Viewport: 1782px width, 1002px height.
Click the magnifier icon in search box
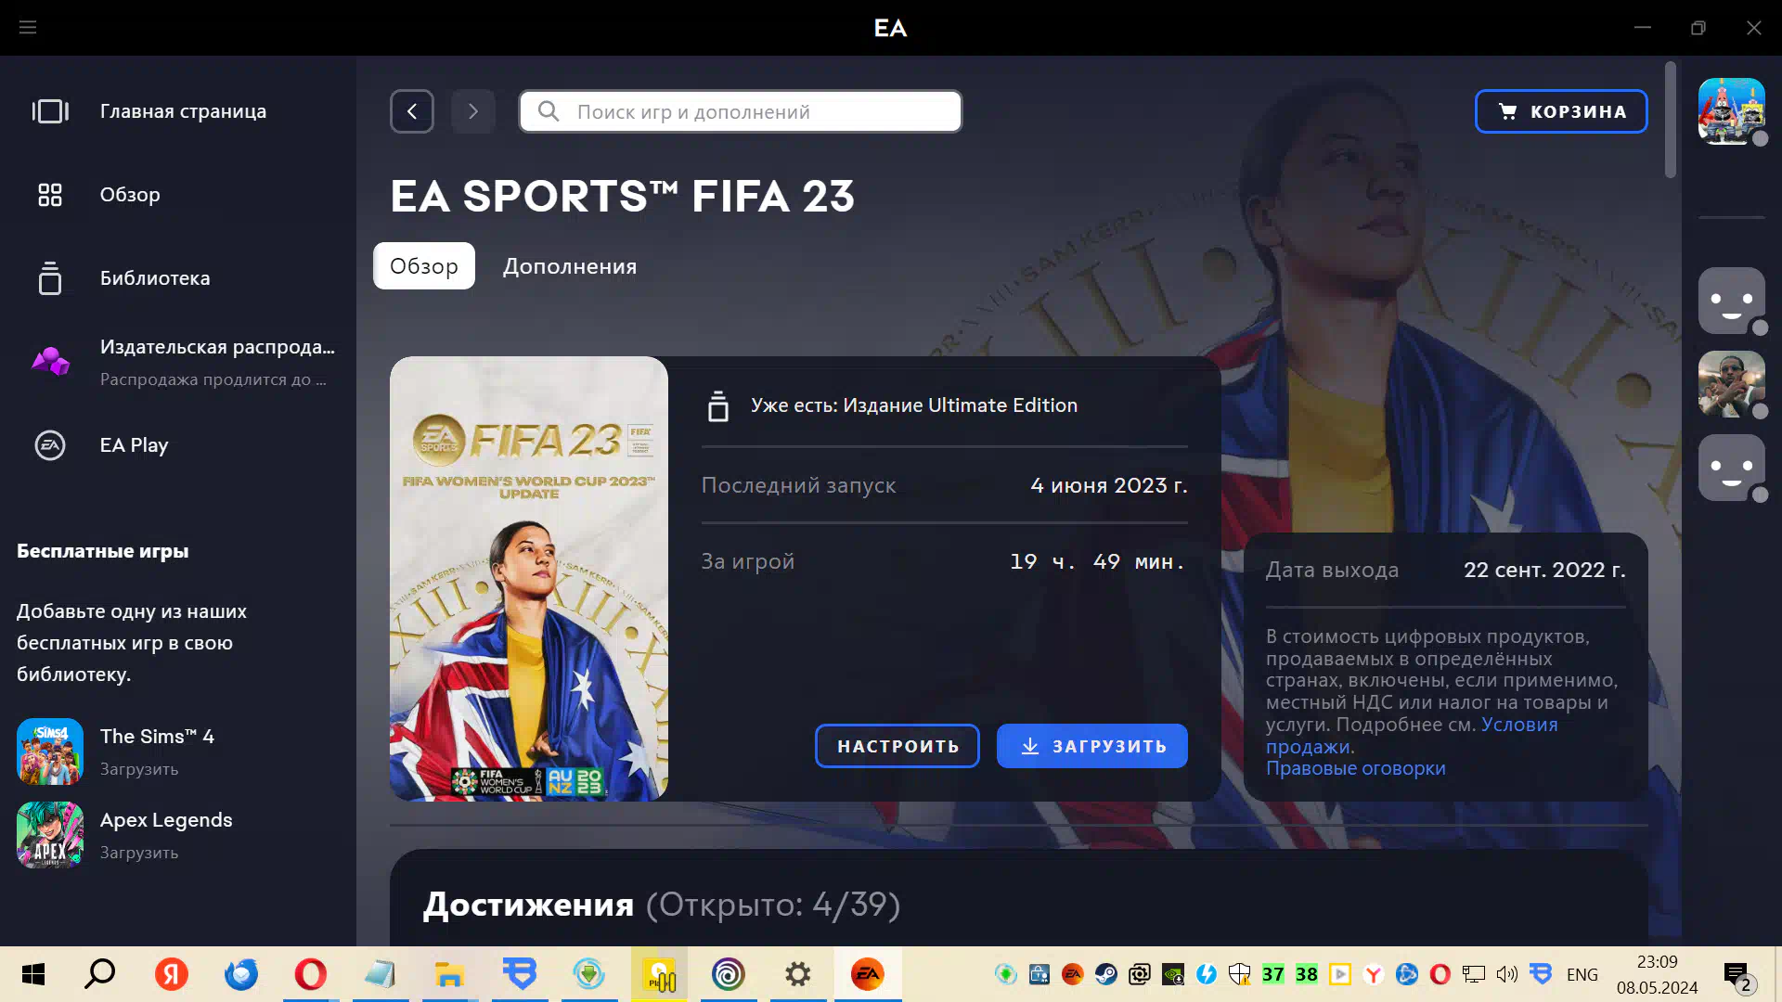(549, 111)
